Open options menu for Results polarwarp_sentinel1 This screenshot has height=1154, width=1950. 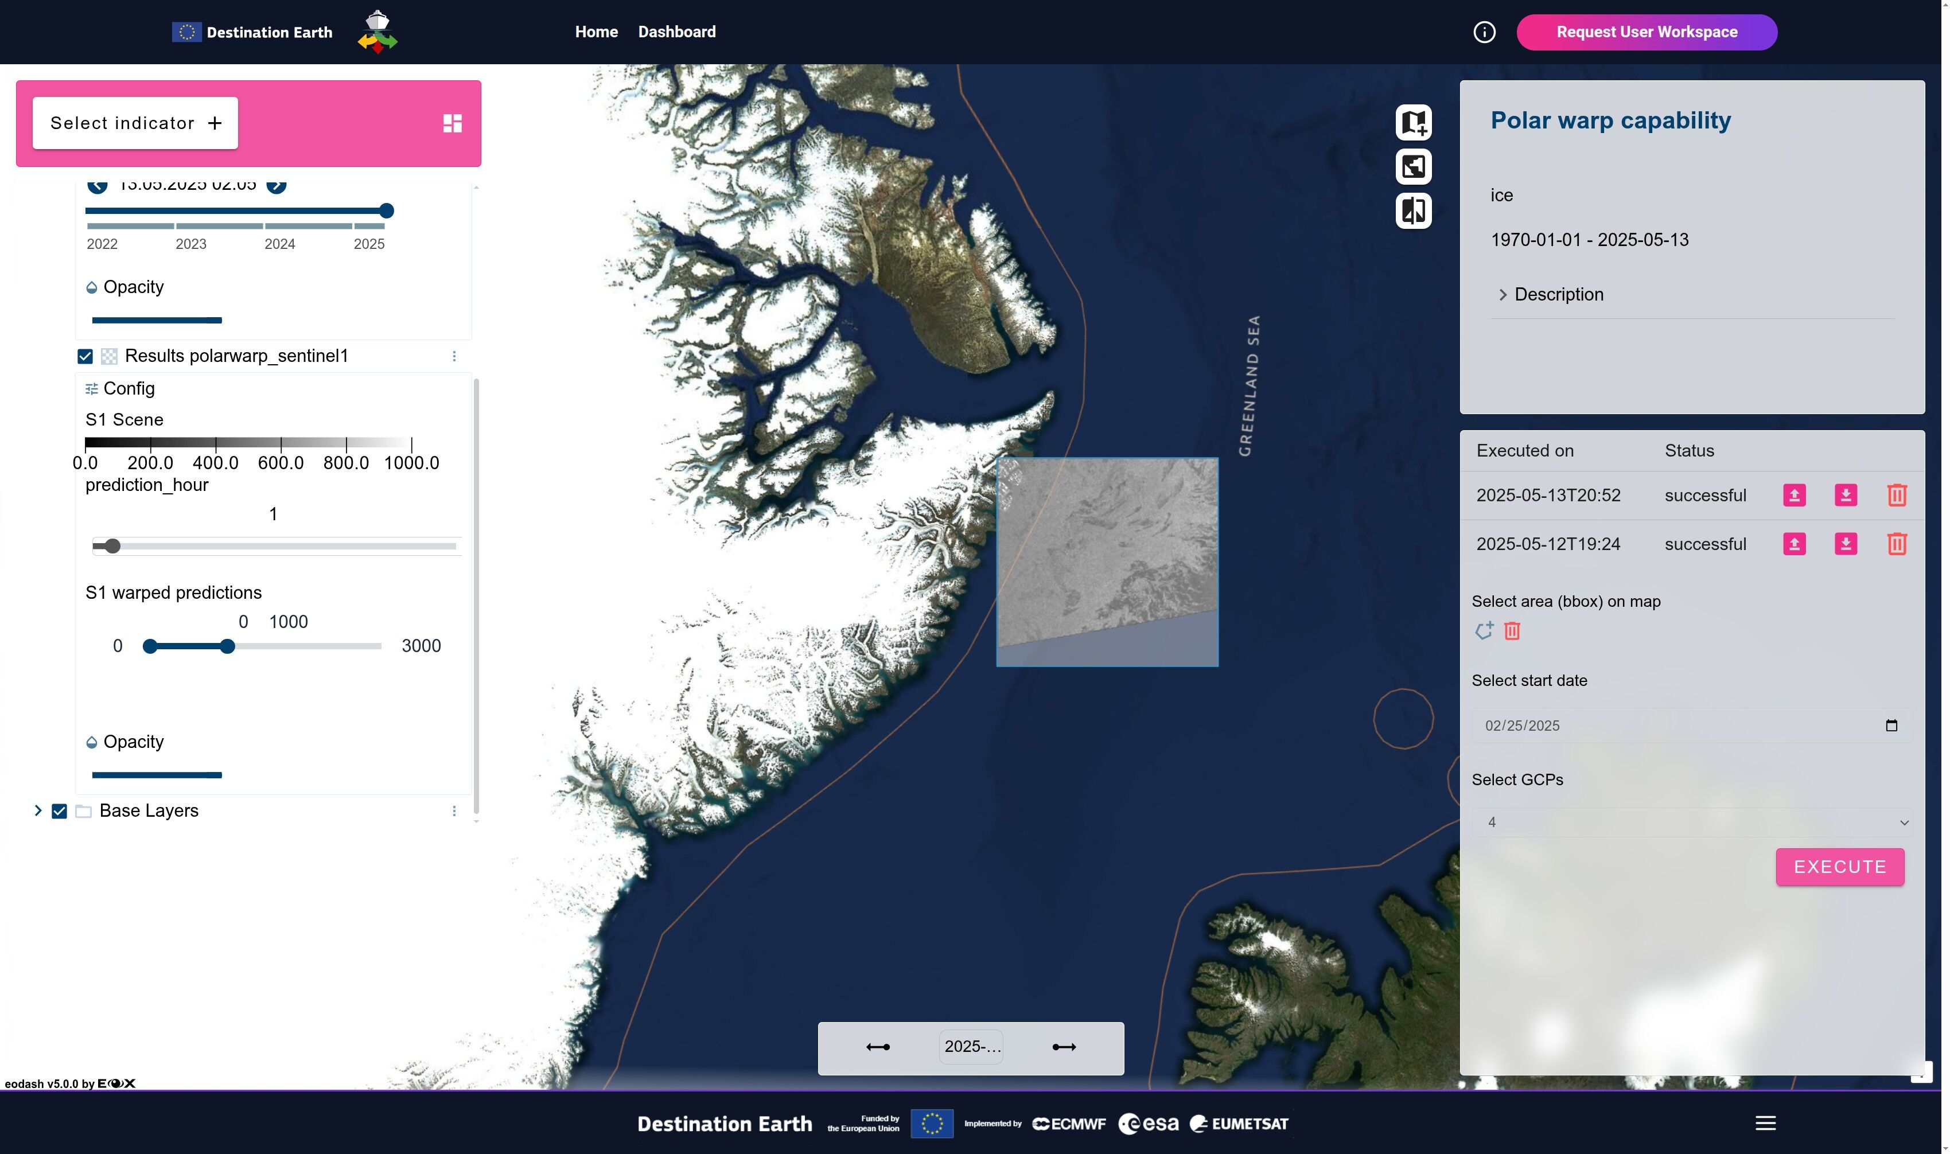pyautogui.click(x=454, y=356)
